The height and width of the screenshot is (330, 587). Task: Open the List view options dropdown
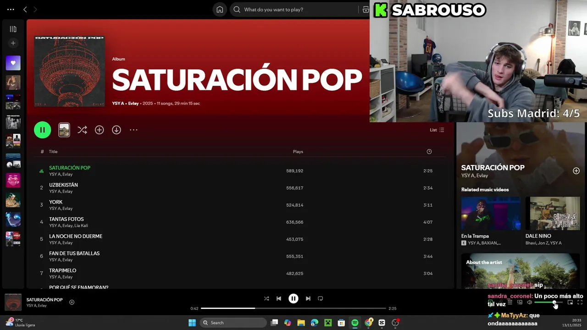coord(437,130)
